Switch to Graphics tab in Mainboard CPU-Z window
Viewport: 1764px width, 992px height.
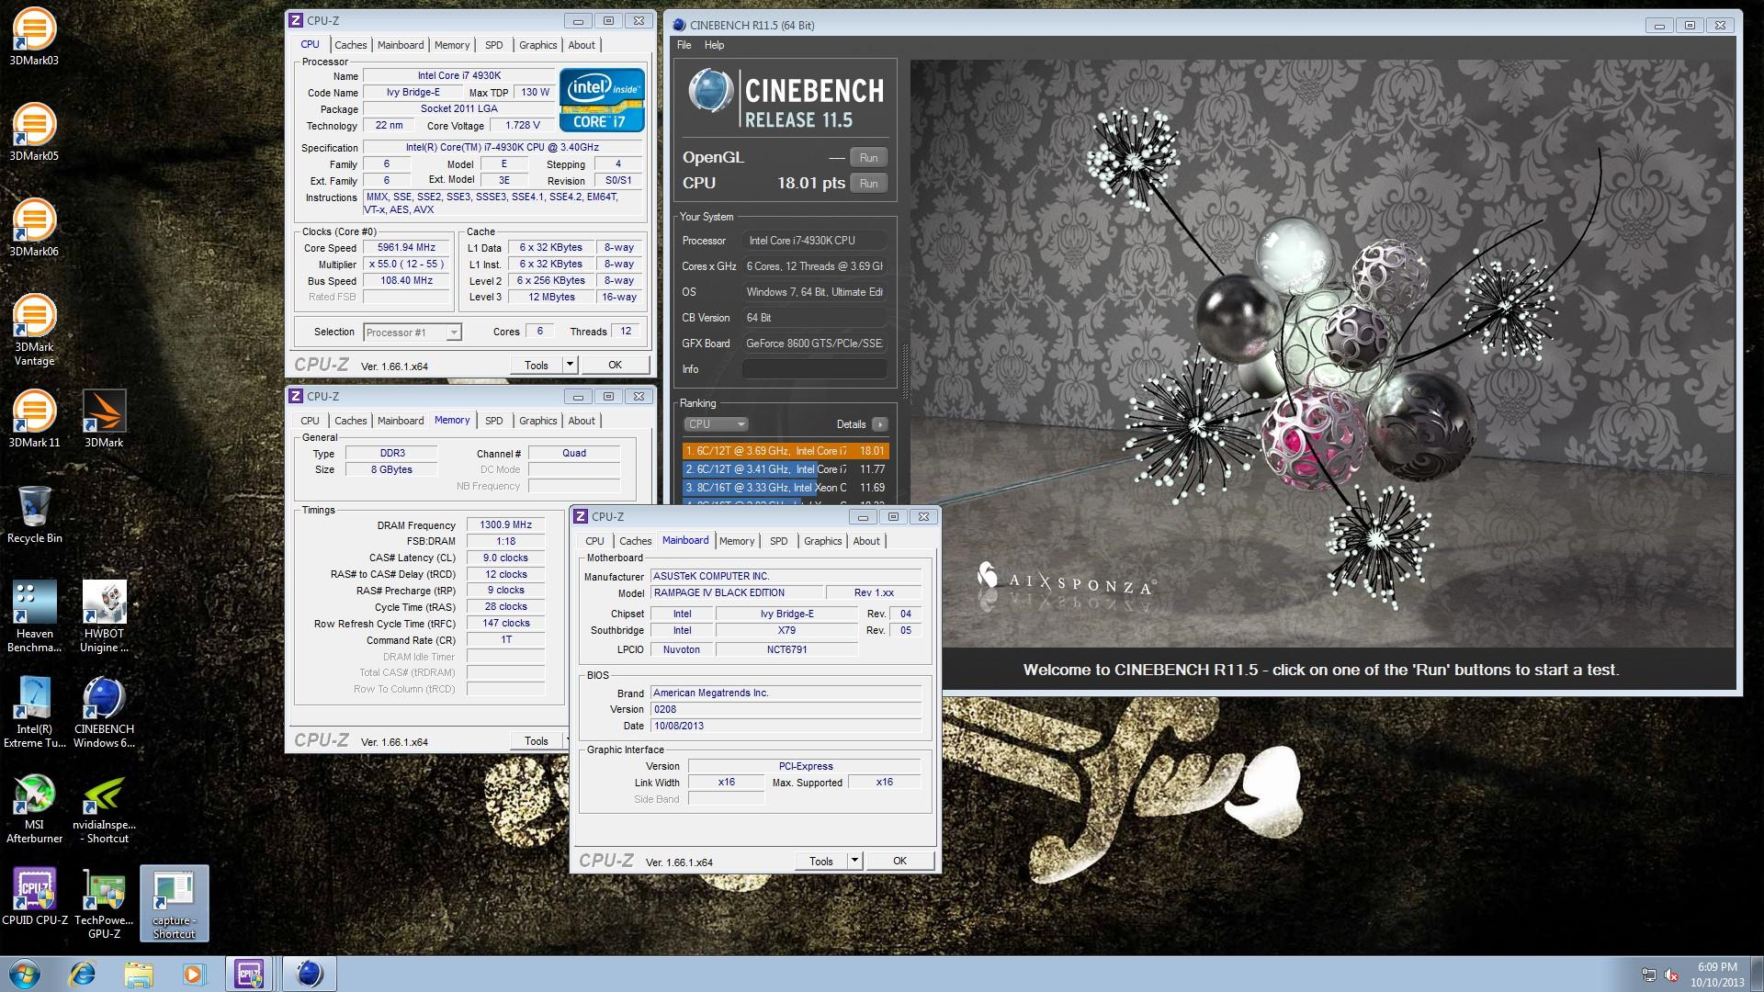click(x=822, y=541)
